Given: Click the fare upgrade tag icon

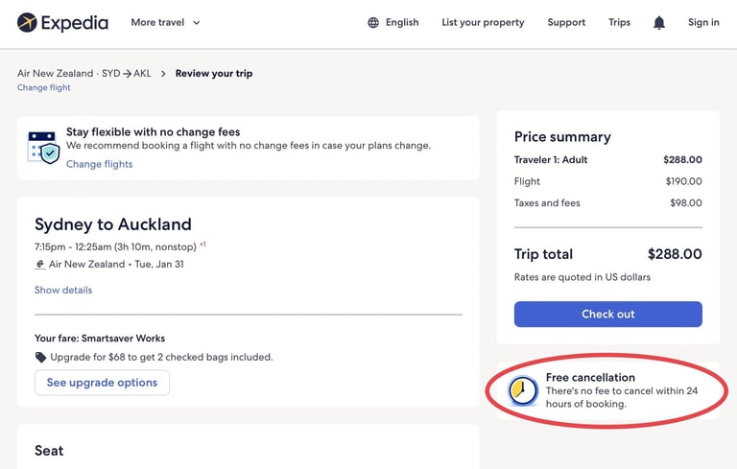Looking at the screenshot, I should (x=40, y=357).
